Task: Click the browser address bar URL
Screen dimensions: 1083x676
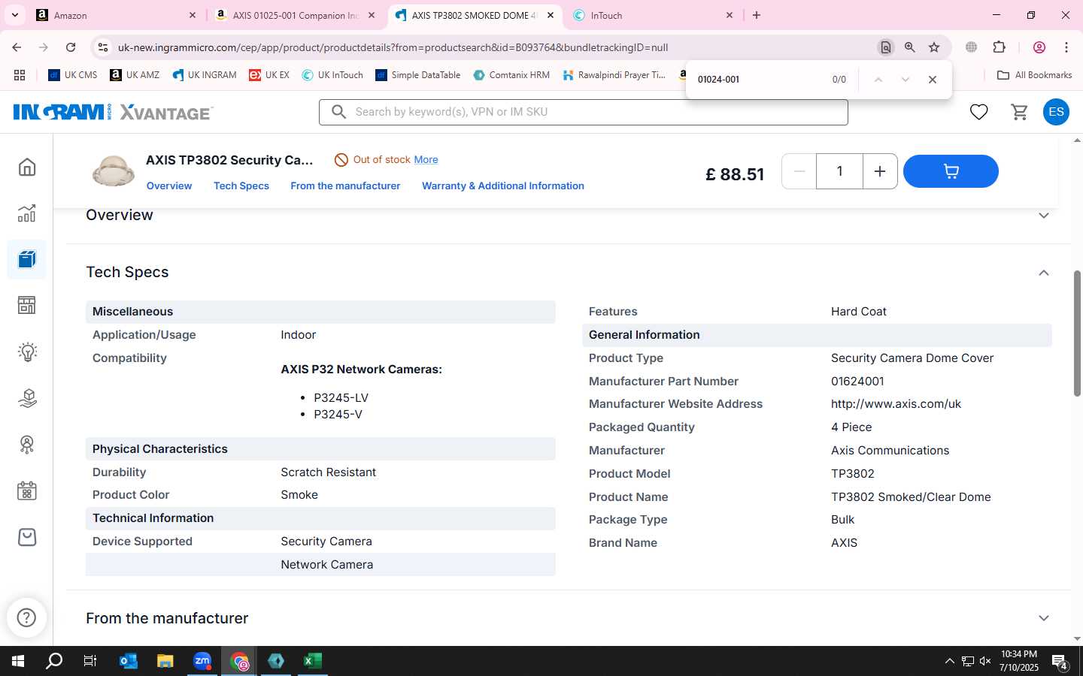Action: (x=393, y=47)
